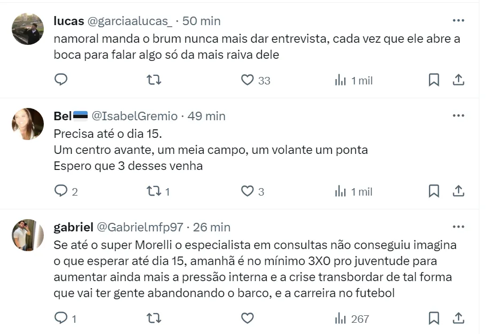
Task: Bookmark Bel's tweet
Action: pyautogui.click(x=434, y=191)
